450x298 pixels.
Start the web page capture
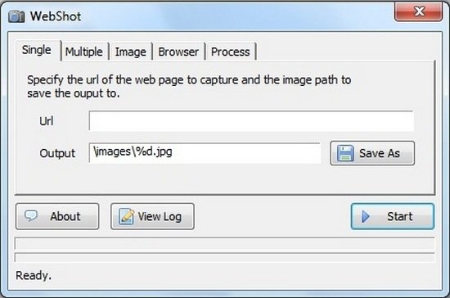pyautogui.click(x=392, y=216)
